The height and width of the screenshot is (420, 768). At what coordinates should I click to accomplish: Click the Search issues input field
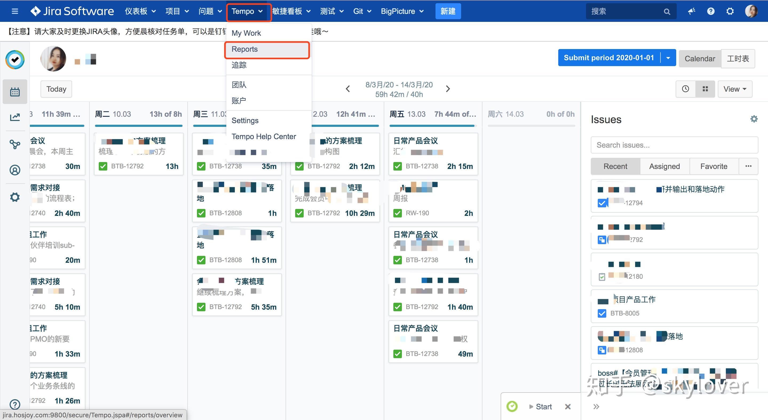(x=674, y=145)
